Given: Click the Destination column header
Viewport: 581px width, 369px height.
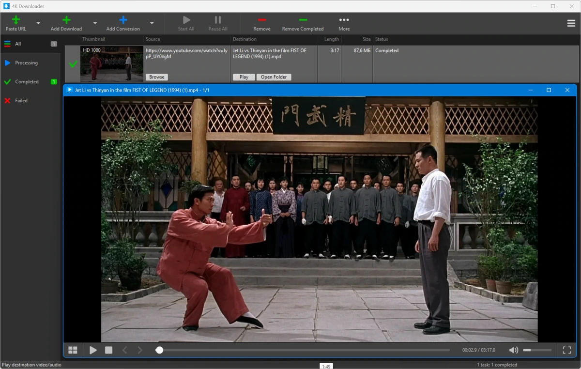Looking at the screenshot, I should click(245, 39).
